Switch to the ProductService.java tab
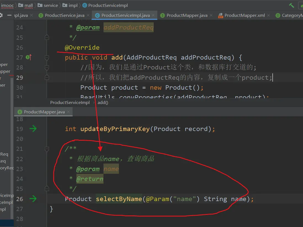This screenshot has height=227, width=303. (65, 15)
